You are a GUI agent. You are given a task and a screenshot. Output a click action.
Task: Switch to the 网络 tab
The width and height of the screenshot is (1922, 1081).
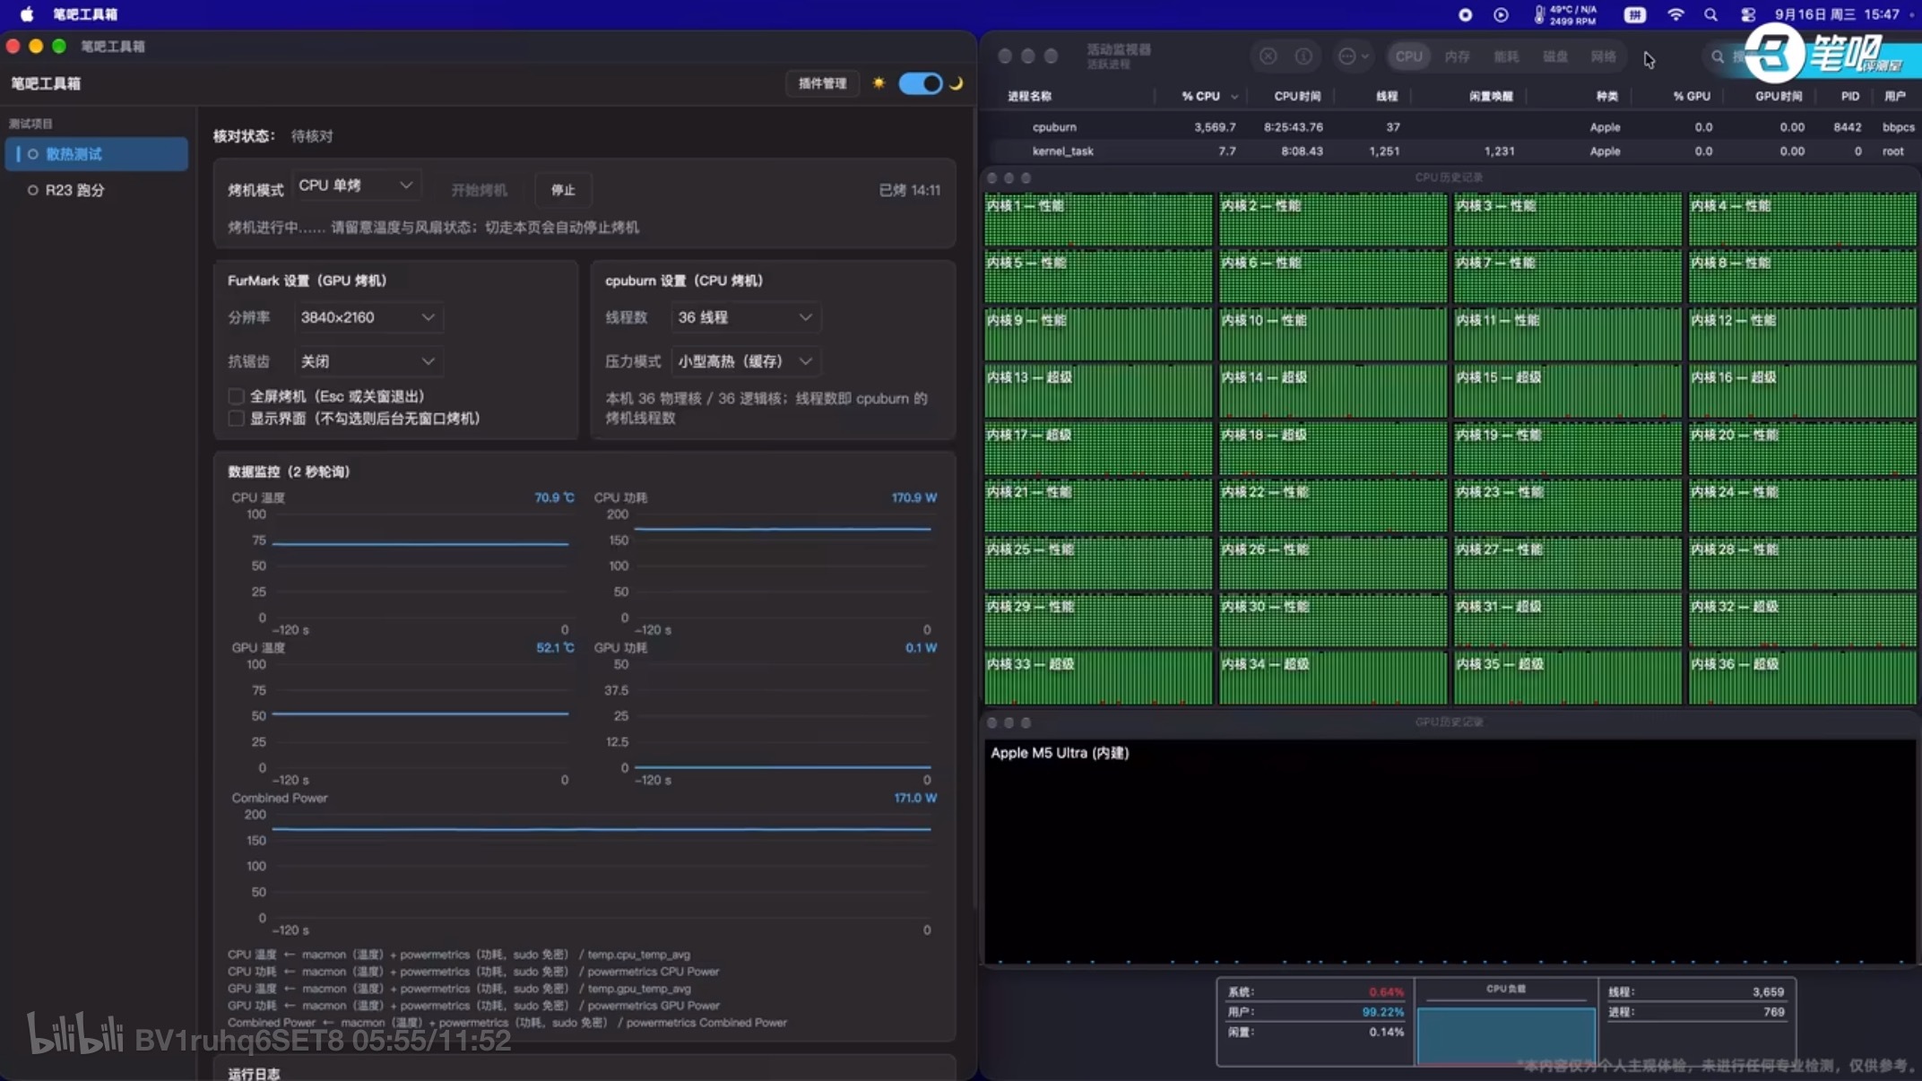[x=1603, y=56]
